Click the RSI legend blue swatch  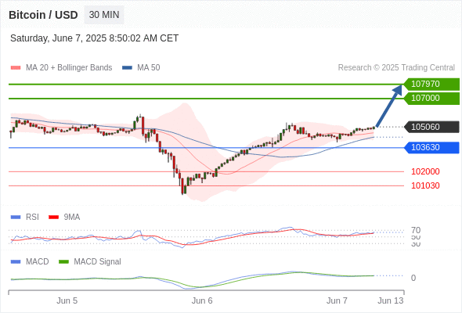tap(16, 218)
